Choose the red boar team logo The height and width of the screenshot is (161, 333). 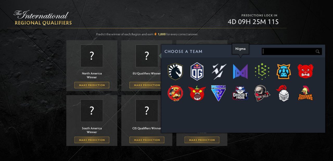pyautogui.click(x=305, y=72)
